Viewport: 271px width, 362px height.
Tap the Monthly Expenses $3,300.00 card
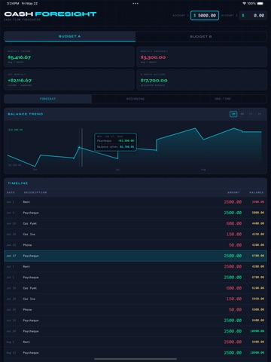pyautogui.click(x=202, y=57)
